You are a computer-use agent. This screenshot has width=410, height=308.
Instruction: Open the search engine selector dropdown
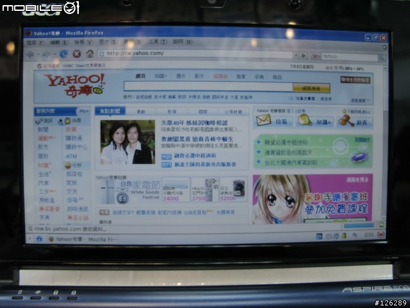coord(316,56)
